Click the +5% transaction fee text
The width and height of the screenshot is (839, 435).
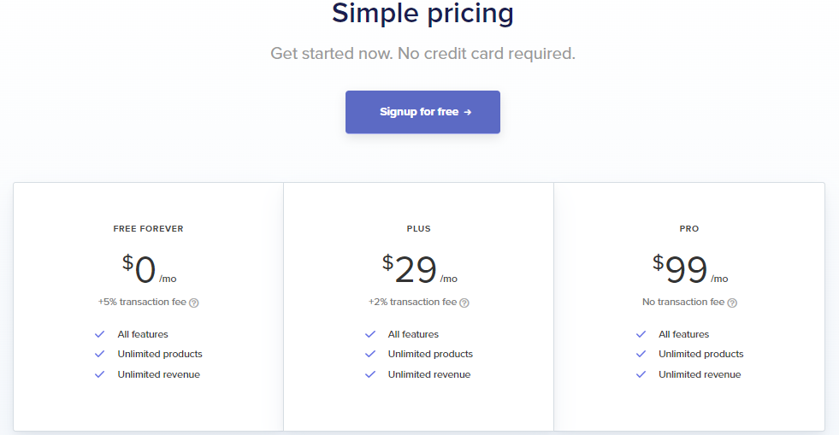(x=142, y=302)
